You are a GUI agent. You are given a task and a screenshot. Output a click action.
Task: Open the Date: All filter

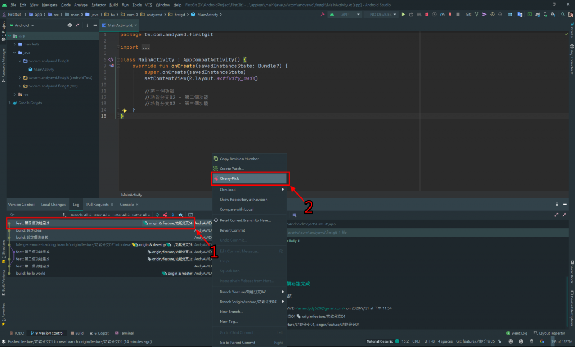pyautogui.click(x=122, y=215)
